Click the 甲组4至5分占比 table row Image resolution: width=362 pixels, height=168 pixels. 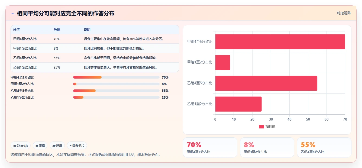tap(95, 39)
